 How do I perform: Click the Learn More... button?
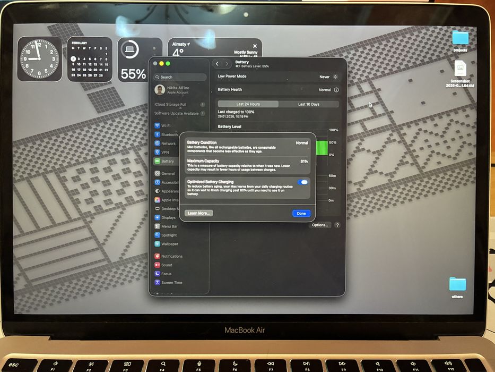coord(198,213)
